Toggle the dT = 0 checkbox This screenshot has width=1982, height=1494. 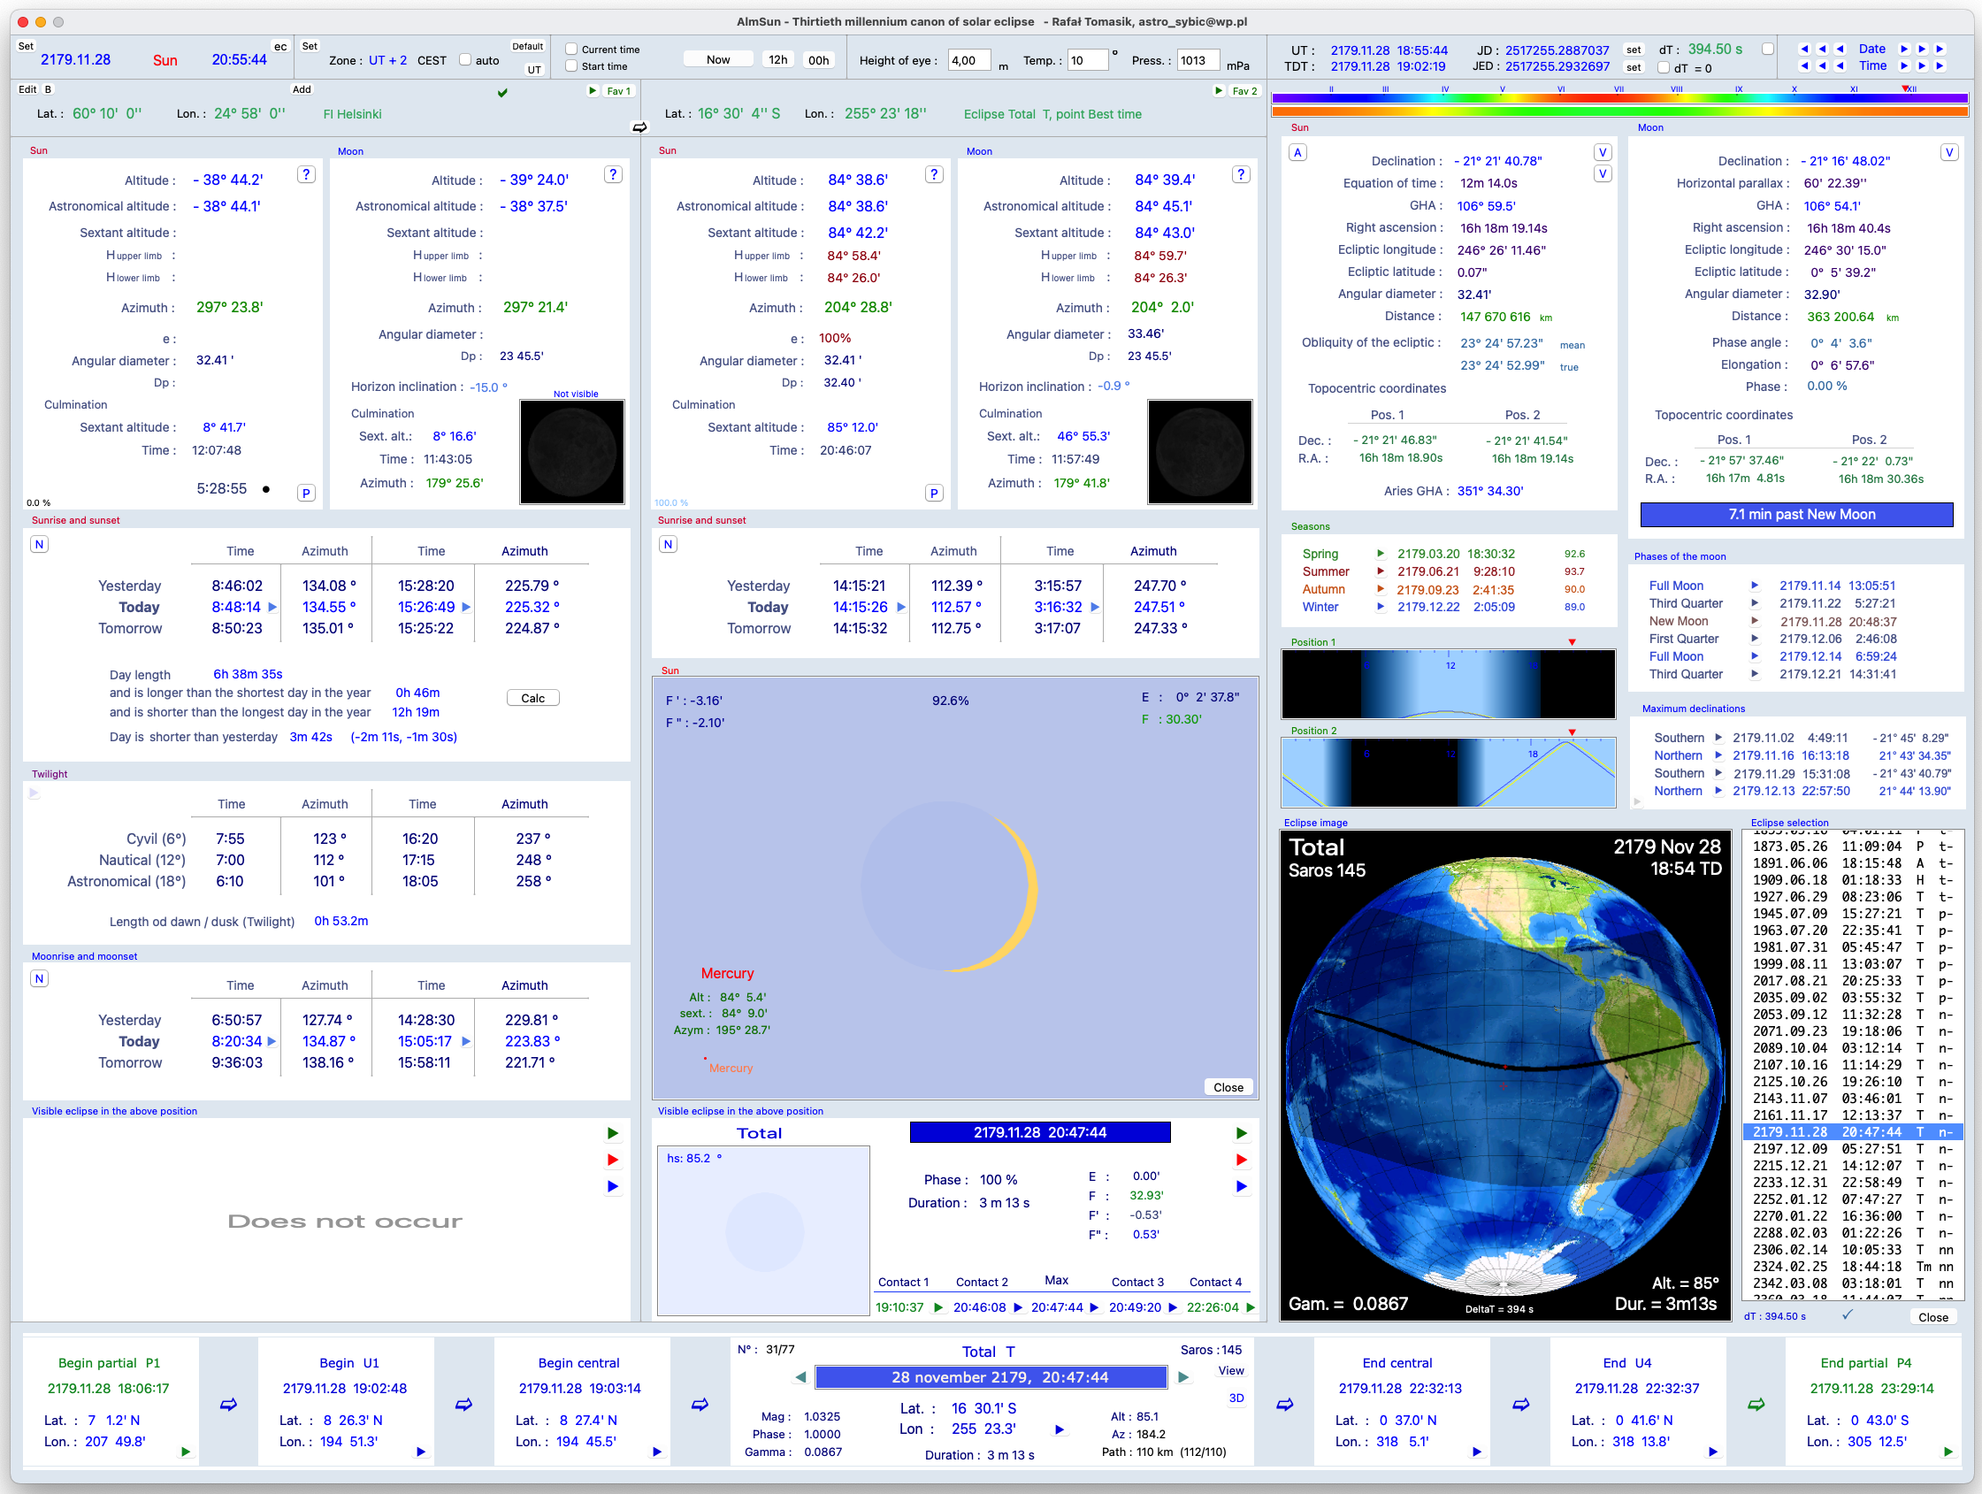point(1663,68)
